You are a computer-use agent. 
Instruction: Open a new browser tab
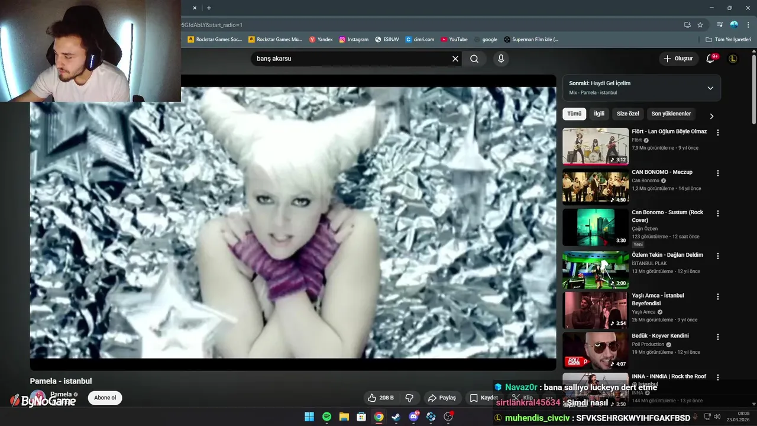coord(209,8)
